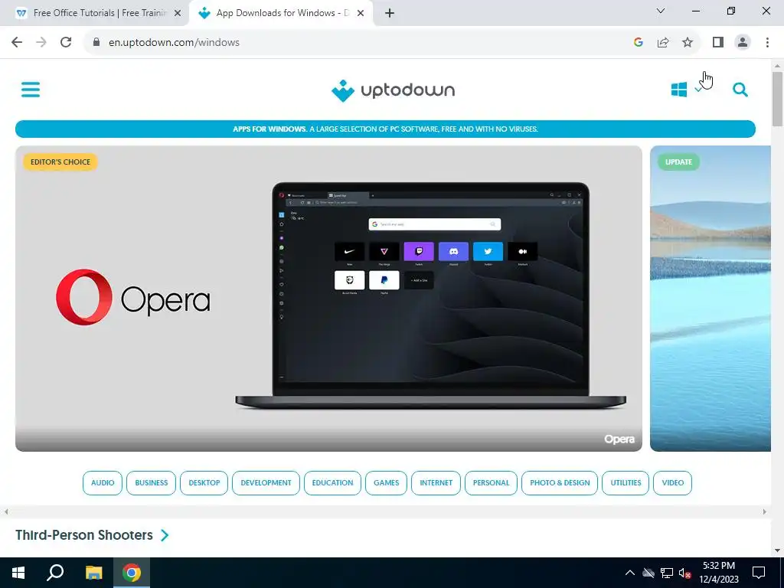The width and height of the screenshot is (784, 588).
Task: Open the Windows platform selector icon
Action: click(x=679, y=90)
